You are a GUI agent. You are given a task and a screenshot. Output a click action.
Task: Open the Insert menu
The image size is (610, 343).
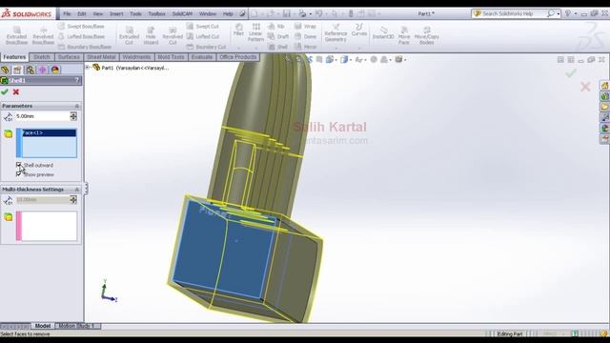coord(116,13)
